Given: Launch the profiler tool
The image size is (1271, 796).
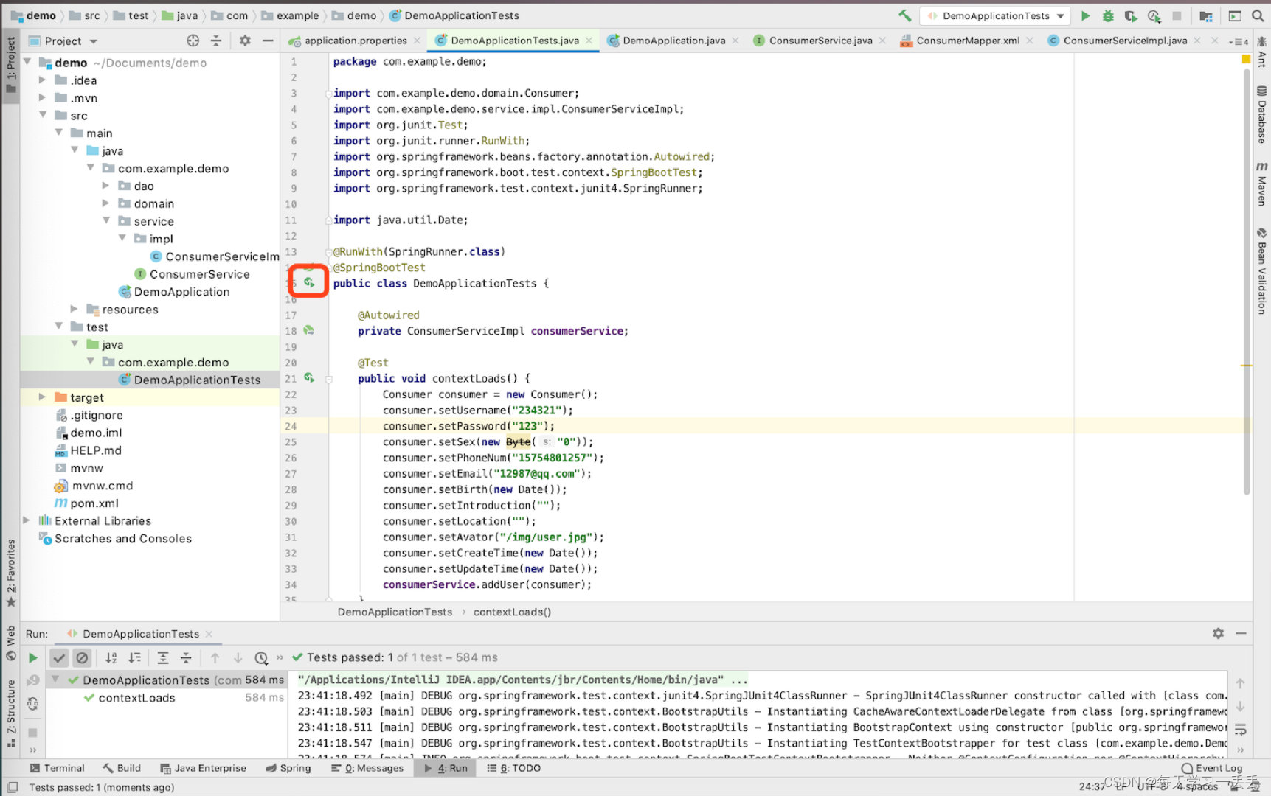Looking at the screenshot, I should pos(1154,15).
